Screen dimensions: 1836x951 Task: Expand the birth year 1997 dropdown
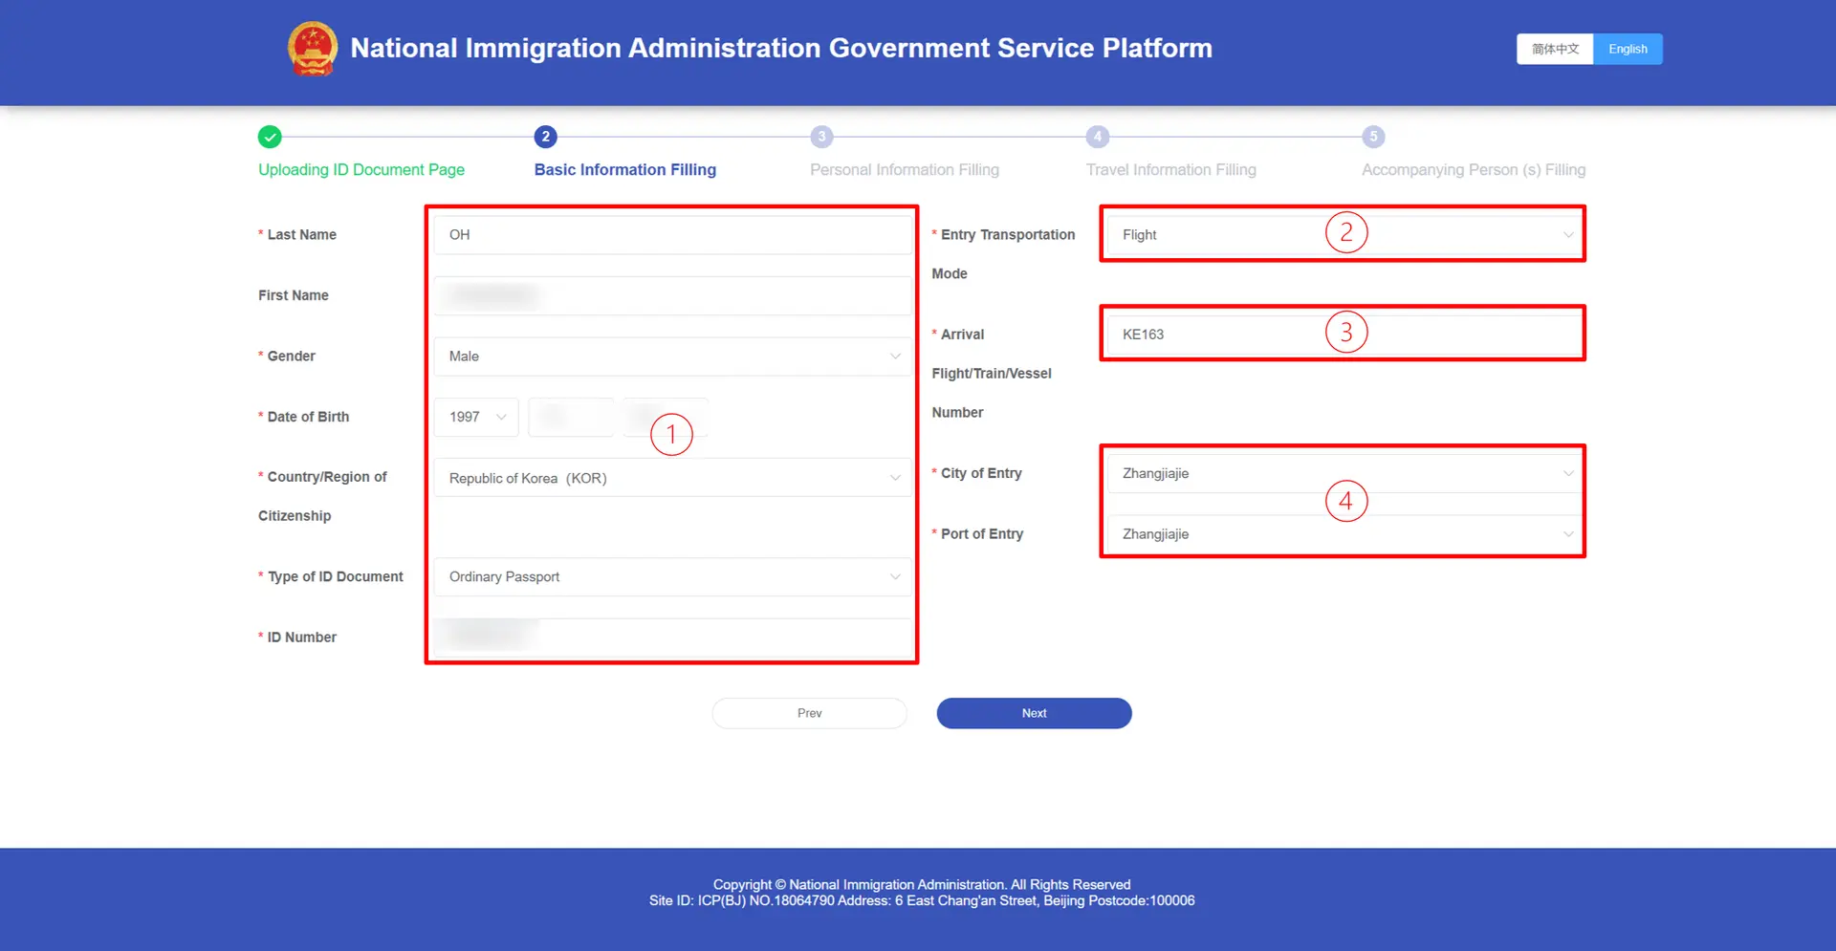click(476, 417)
